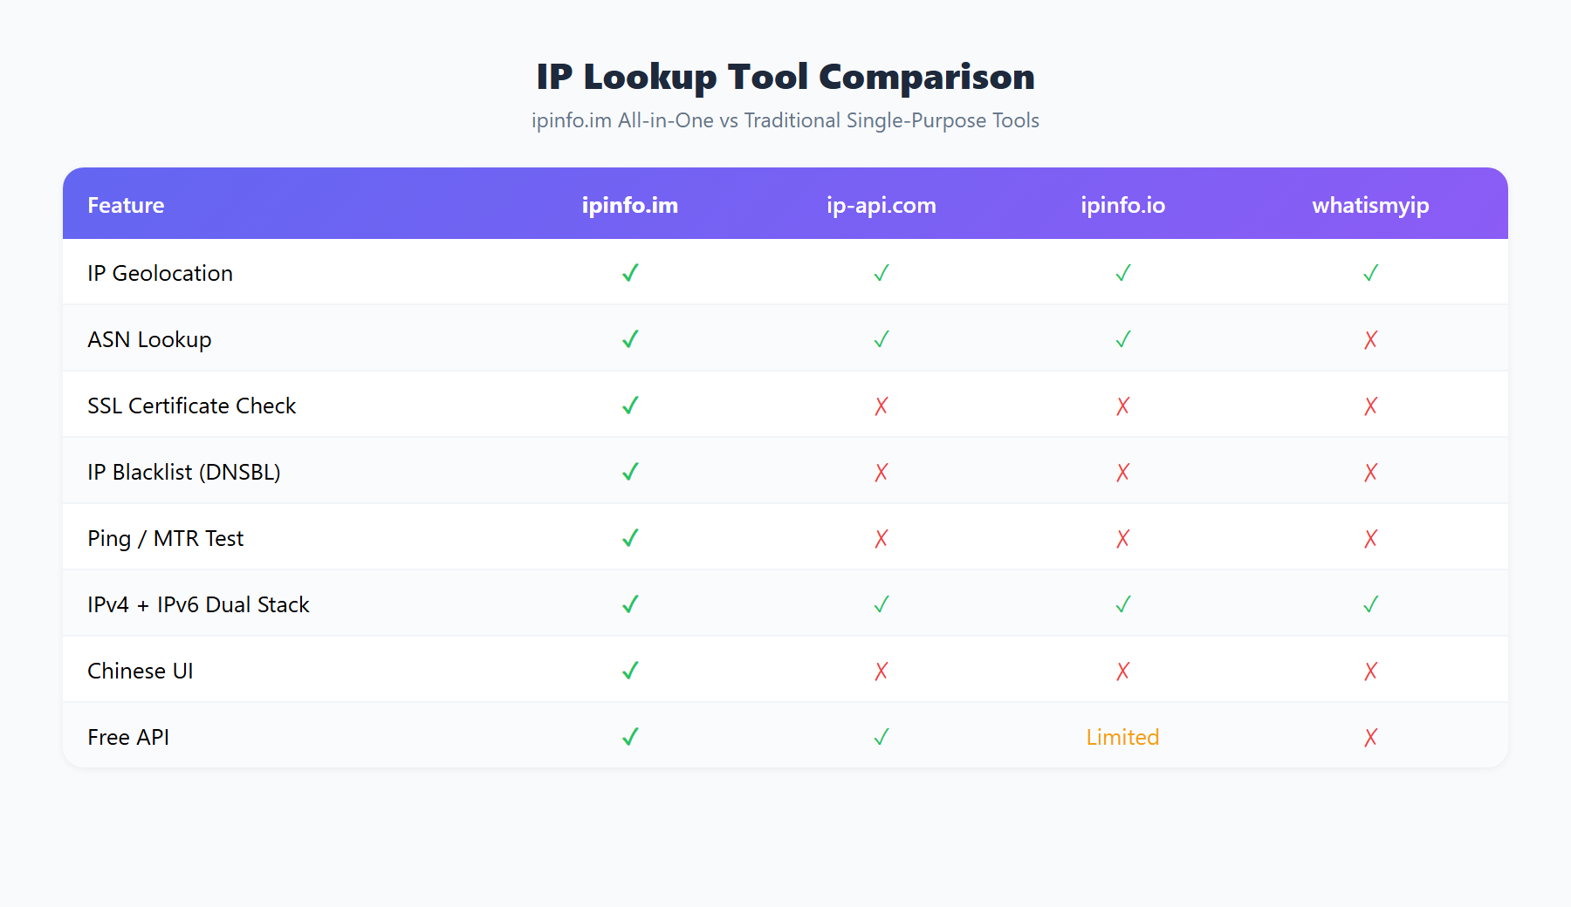Click ipinfo.io red cross in Chinese UI row
Screen dimensions: 1571x907
[1123, 671]
